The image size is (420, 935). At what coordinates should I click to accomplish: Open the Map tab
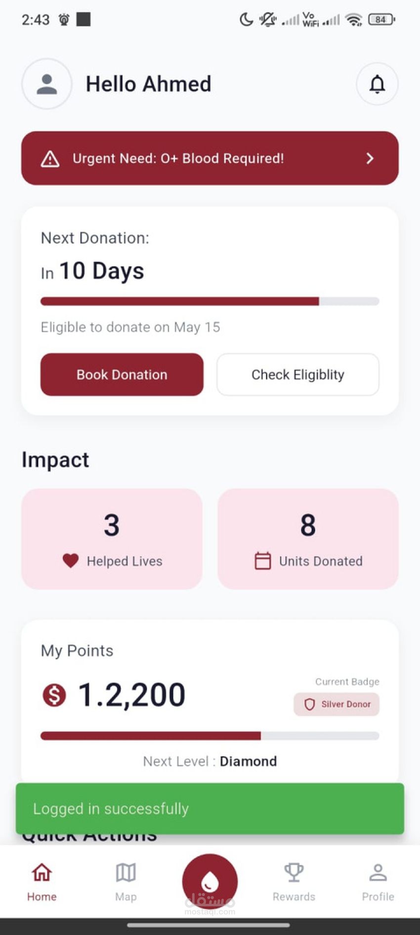pos(126,882)
